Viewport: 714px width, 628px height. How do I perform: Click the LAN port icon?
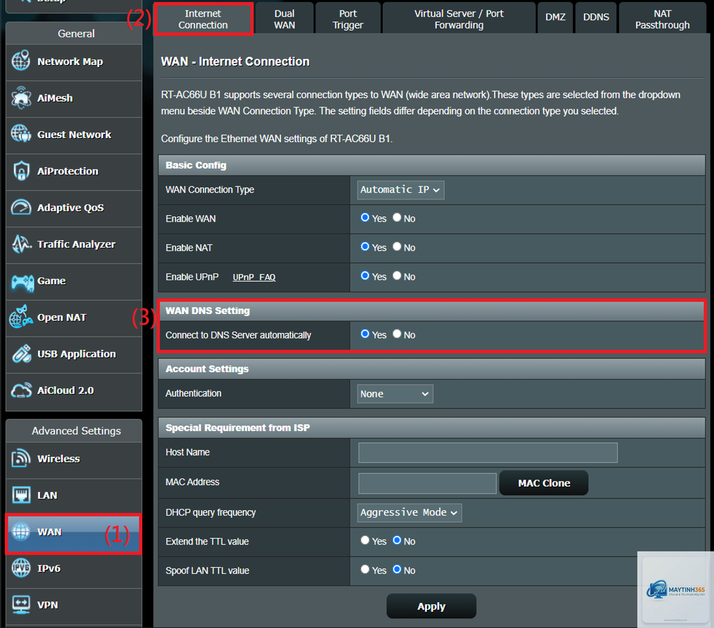pos(21,495)
